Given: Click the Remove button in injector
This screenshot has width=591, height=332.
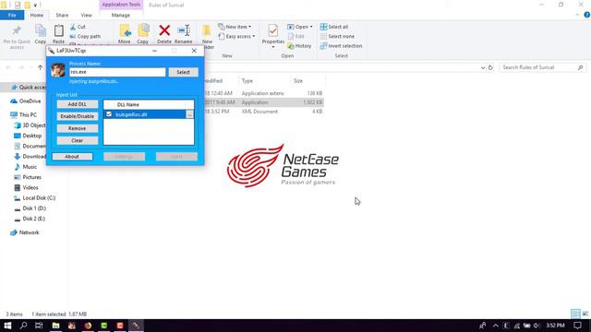Looking at the screenshot, I should [78, 128].
